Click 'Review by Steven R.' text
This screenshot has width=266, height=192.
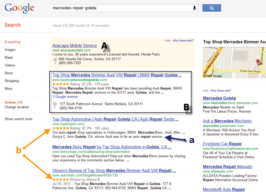(86, 180)
